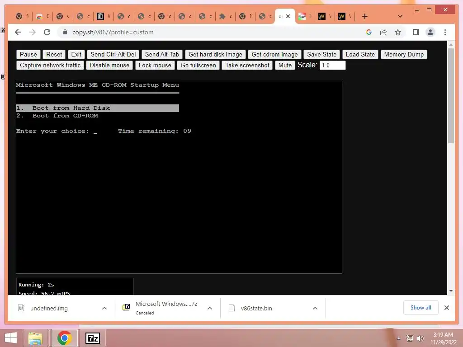The width and height of the screenshot is (463, 347).
Task: Click Capture network traffic button
Action: tap(50, 65)
